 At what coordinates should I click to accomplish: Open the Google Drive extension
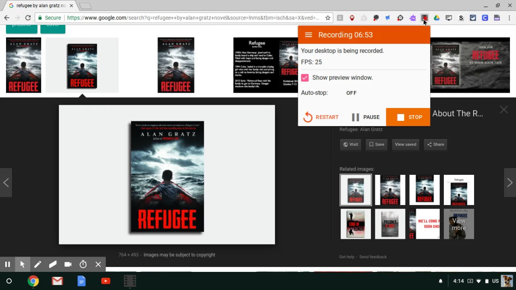click(x=437, y=18)
